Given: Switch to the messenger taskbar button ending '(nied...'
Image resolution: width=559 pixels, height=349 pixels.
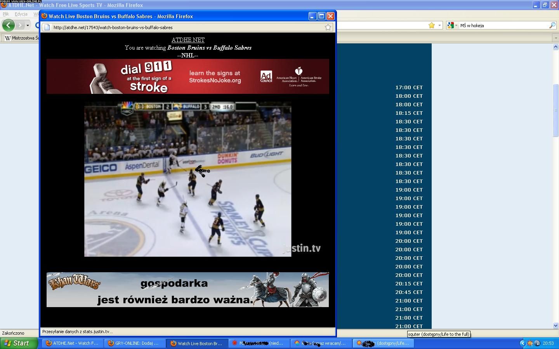Looking at the screenshot, I should [x=259, y=343].
